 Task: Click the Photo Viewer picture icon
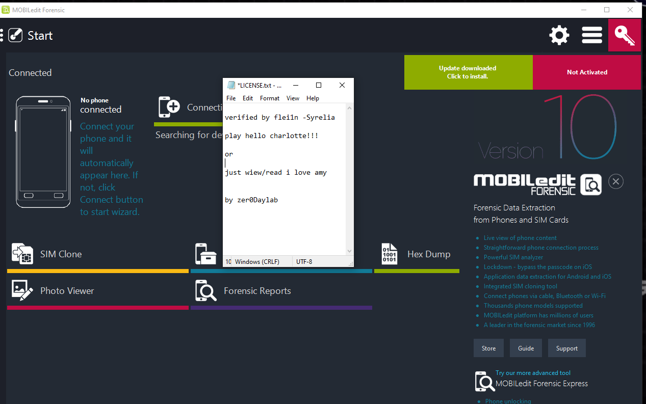(x=22, y=290)
